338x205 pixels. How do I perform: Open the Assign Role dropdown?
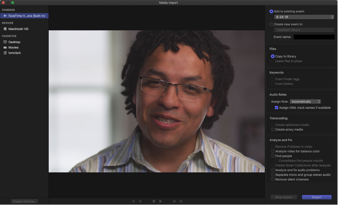click(305, 101)
